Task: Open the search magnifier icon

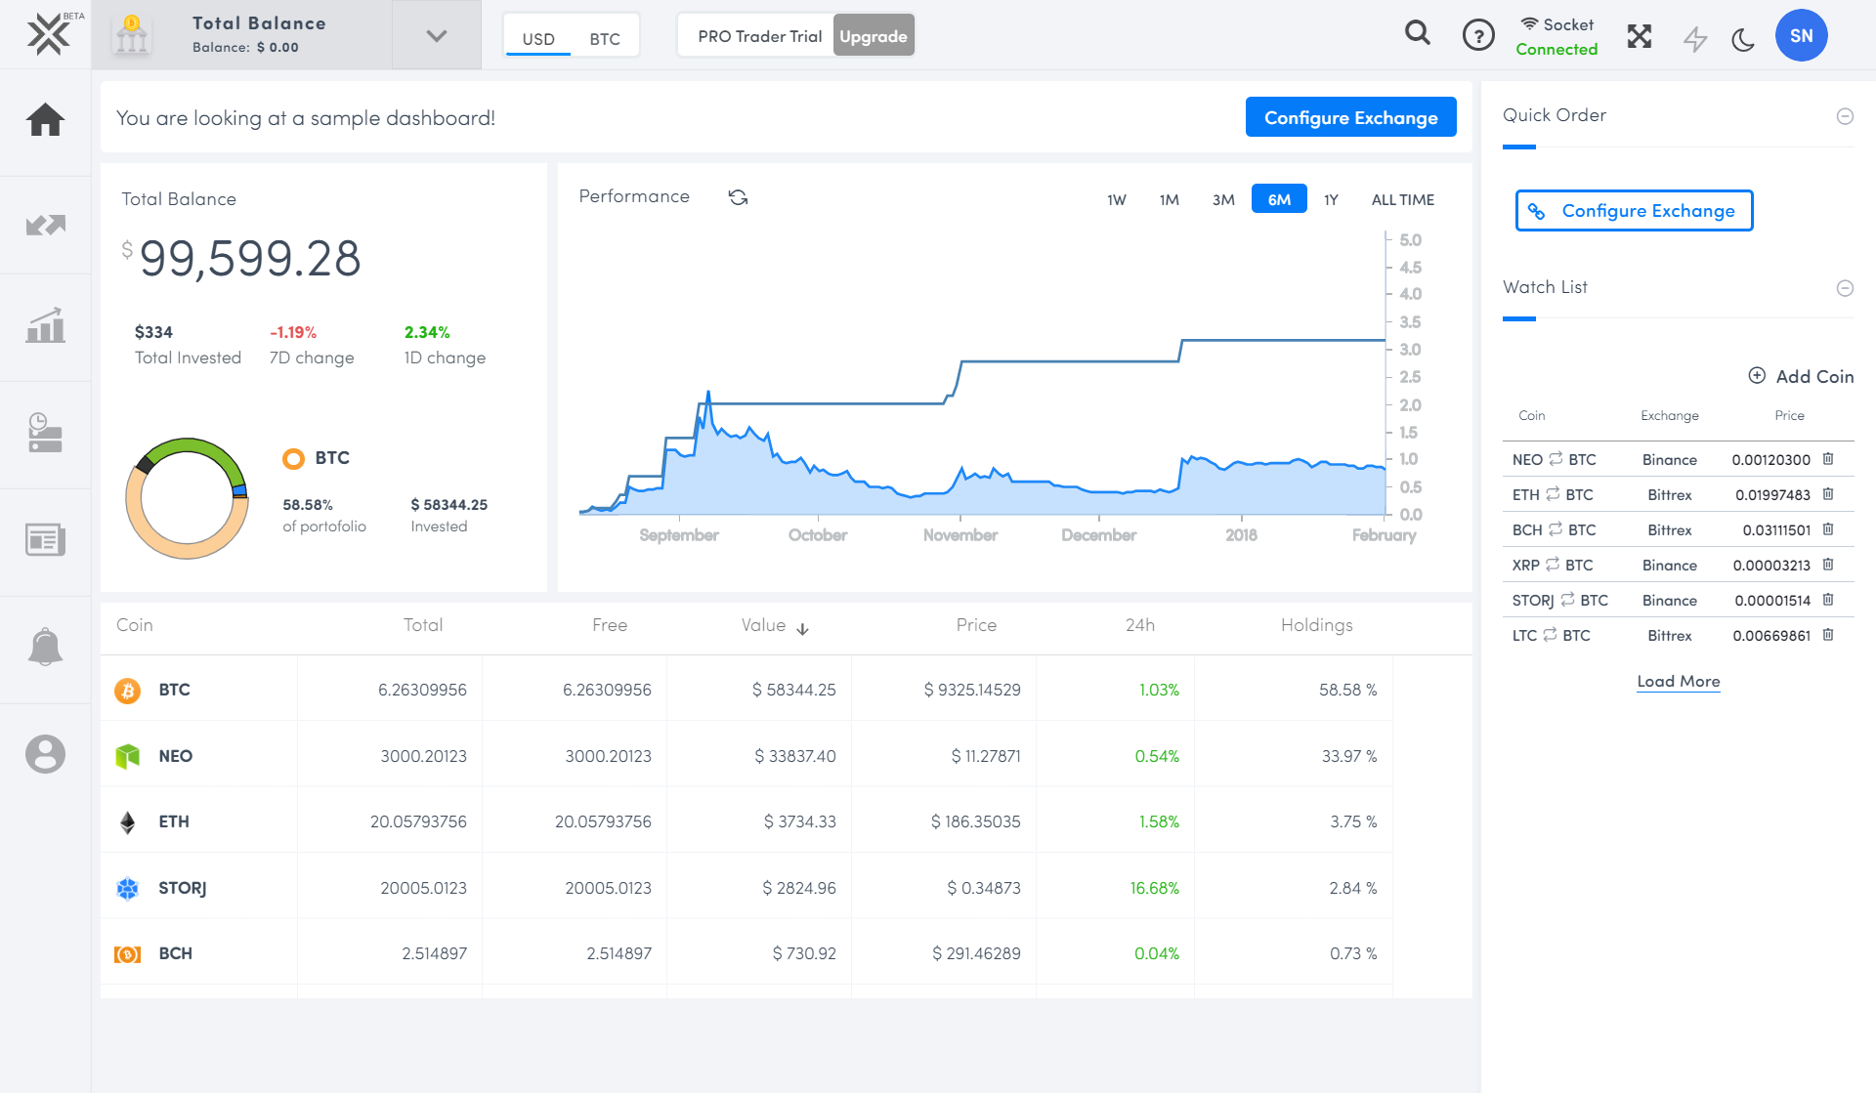Action: (1417, 34)
